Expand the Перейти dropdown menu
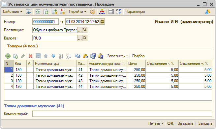Image resolution: width=216 pixels, height=129 pixels. point(77,12)
